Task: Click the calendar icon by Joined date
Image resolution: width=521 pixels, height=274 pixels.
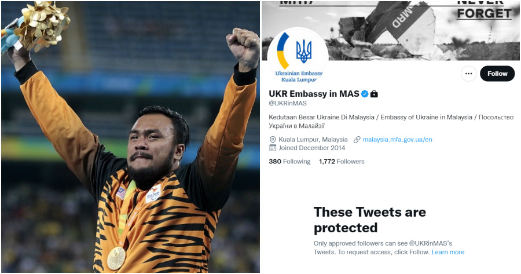Action: (273, 148)
